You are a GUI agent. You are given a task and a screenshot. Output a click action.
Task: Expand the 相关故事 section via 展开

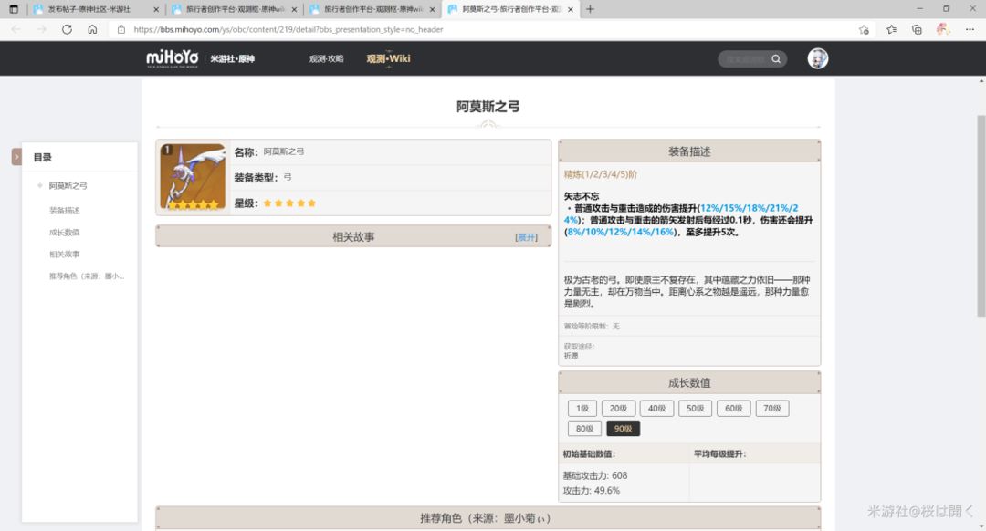527,237
